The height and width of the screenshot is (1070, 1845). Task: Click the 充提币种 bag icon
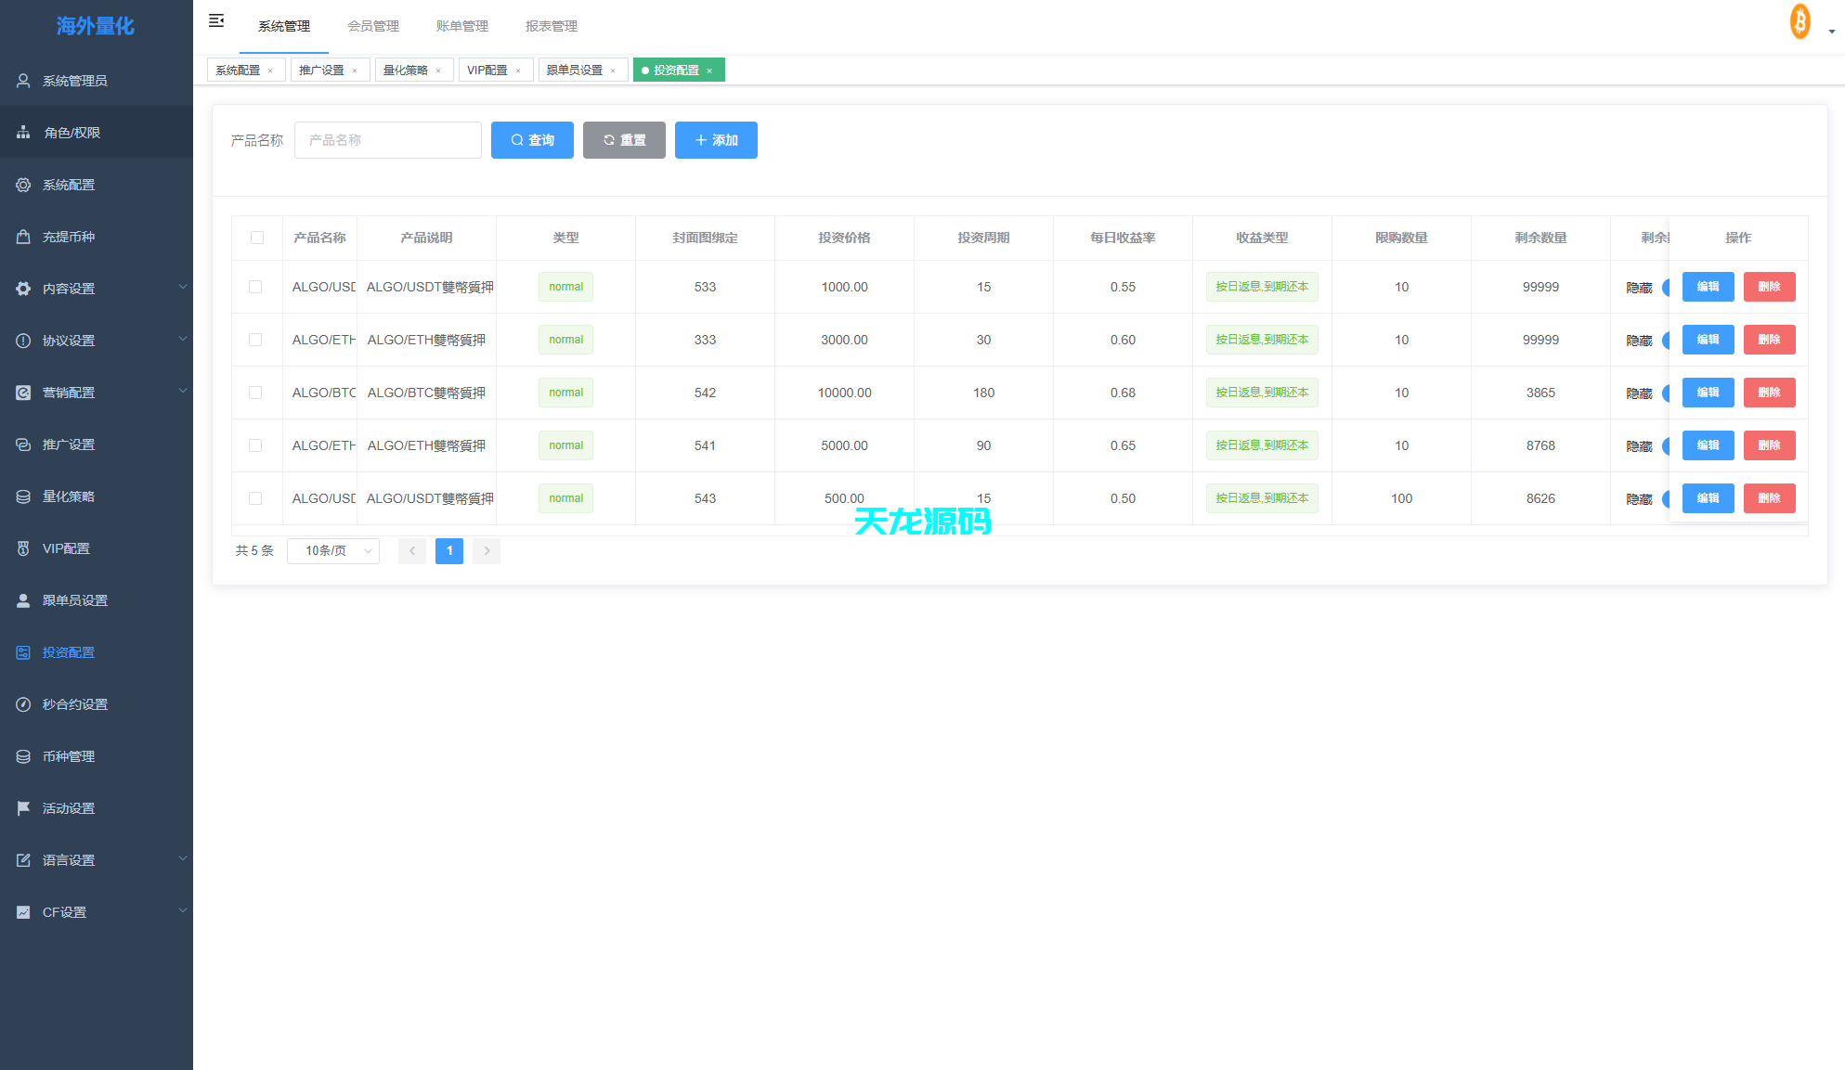pyautogui.click(x=23, y=237)
